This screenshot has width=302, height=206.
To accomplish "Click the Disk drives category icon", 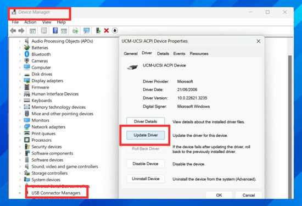I will pyautogui.click(x=27, y=74).
